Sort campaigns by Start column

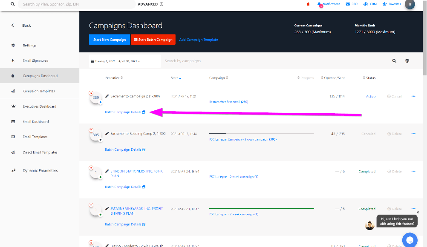176,78
